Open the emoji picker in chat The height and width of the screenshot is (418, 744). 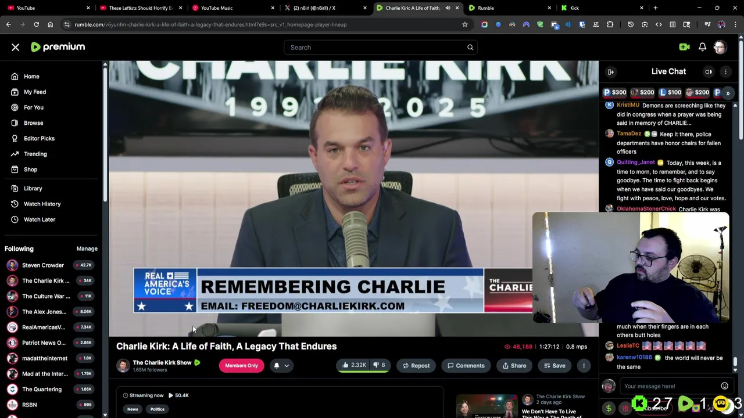click(x=724, y=386)
